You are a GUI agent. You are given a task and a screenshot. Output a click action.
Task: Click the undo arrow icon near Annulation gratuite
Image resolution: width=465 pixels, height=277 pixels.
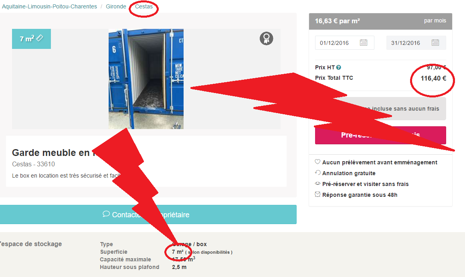coord(317,173)
